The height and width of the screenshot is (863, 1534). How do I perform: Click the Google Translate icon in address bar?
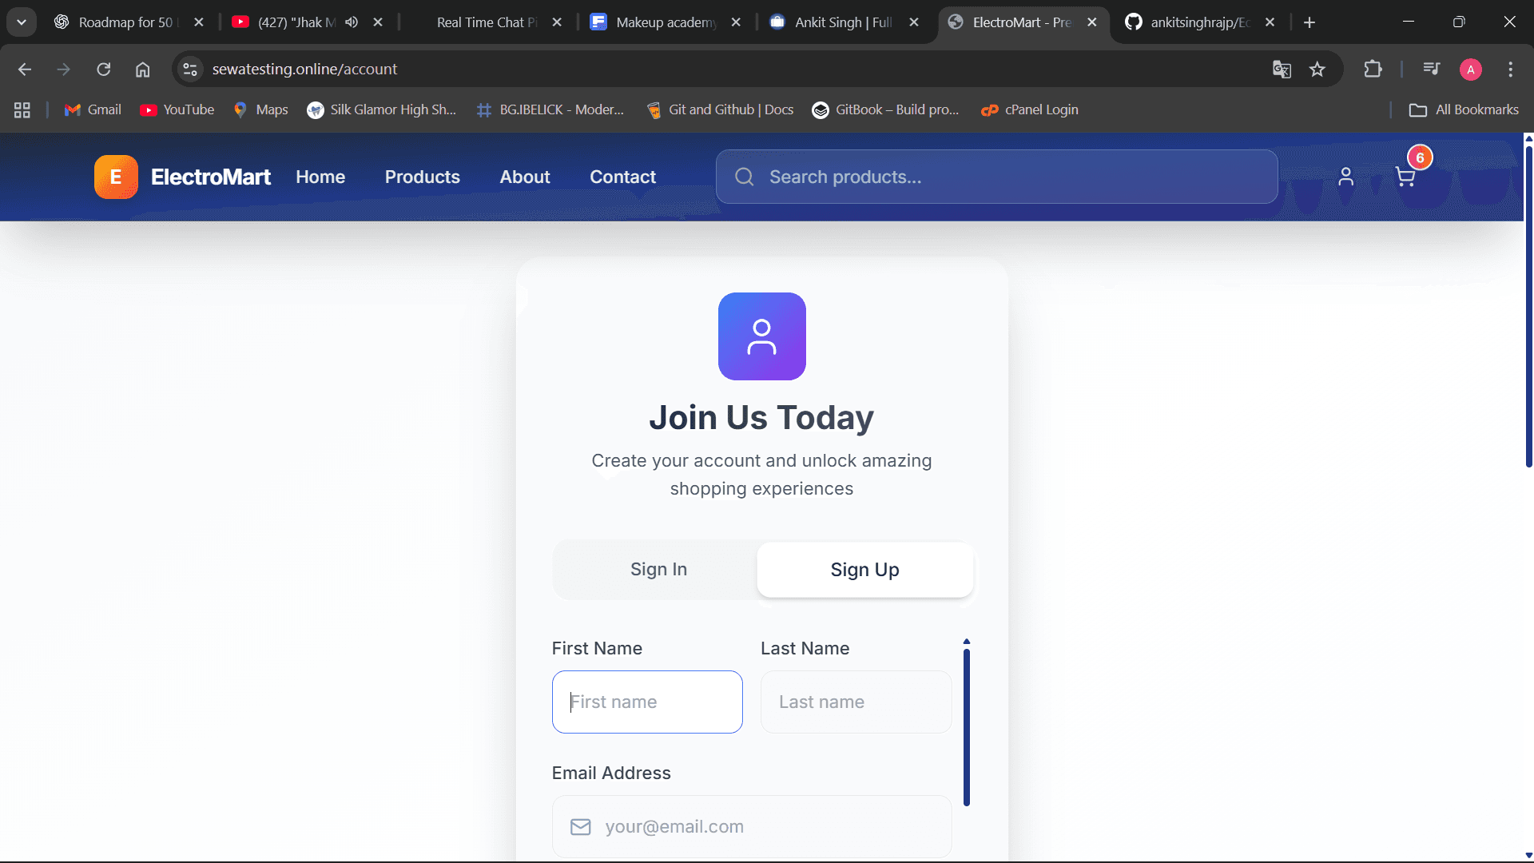tap(1282, 70)
